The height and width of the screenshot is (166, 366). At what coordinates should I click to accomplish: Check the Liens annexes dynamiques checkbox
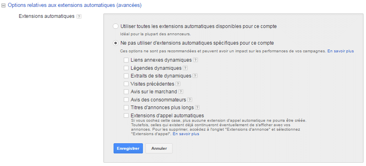126,60
